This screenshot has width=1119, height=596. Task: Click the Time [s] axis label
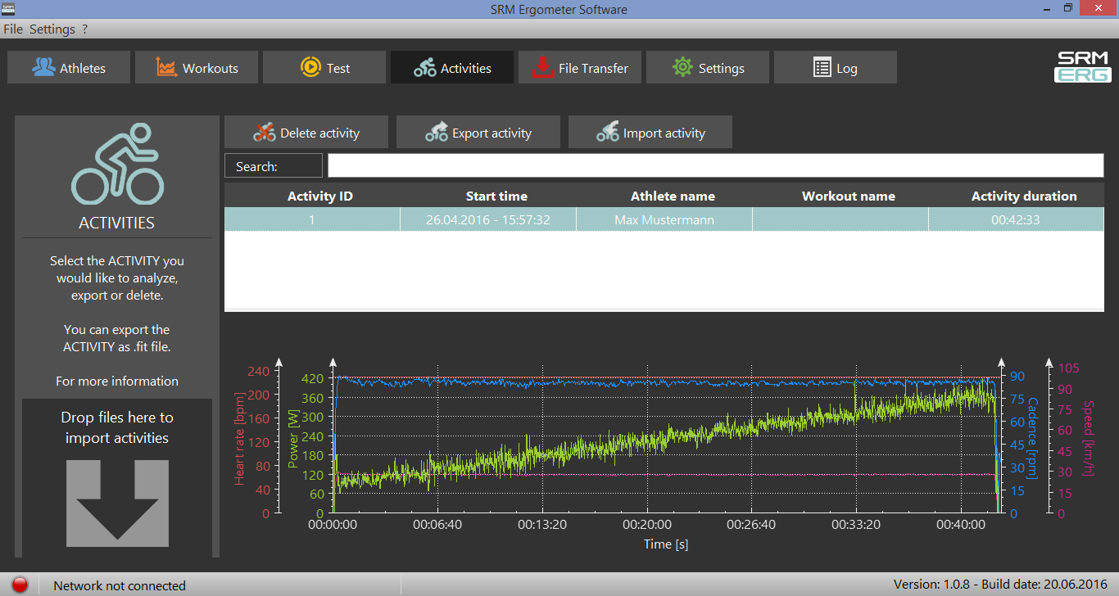click(x=666, y=544)
